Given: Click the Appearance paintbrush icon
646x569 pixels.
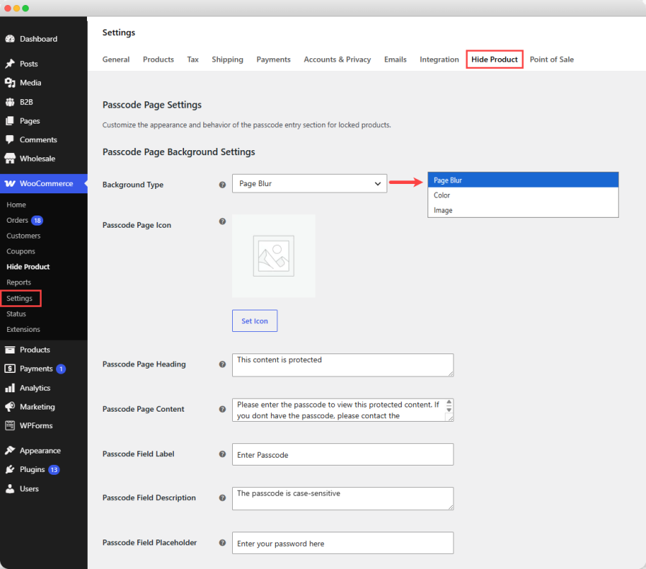Looking at the screenshot, I should tap(10, 450).
